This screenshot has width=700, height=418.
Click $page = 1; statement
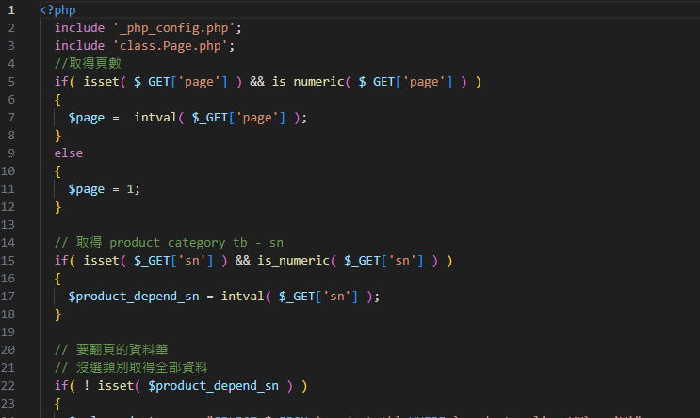[104, 189]
